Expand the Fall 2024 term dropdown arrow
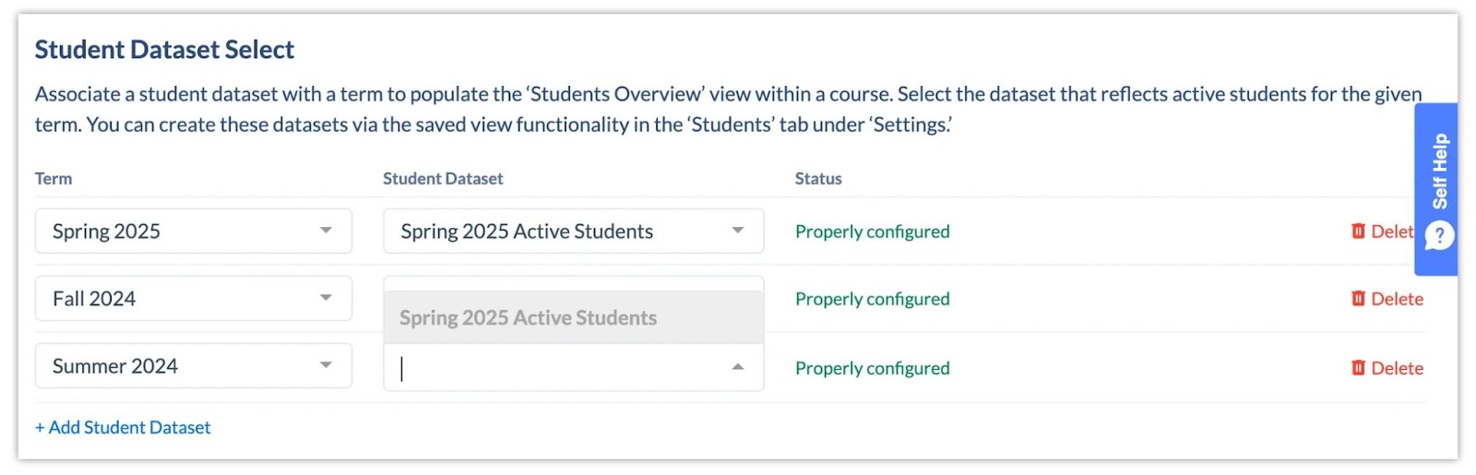Screen dimensions: 1476x475 pos(326,298)
